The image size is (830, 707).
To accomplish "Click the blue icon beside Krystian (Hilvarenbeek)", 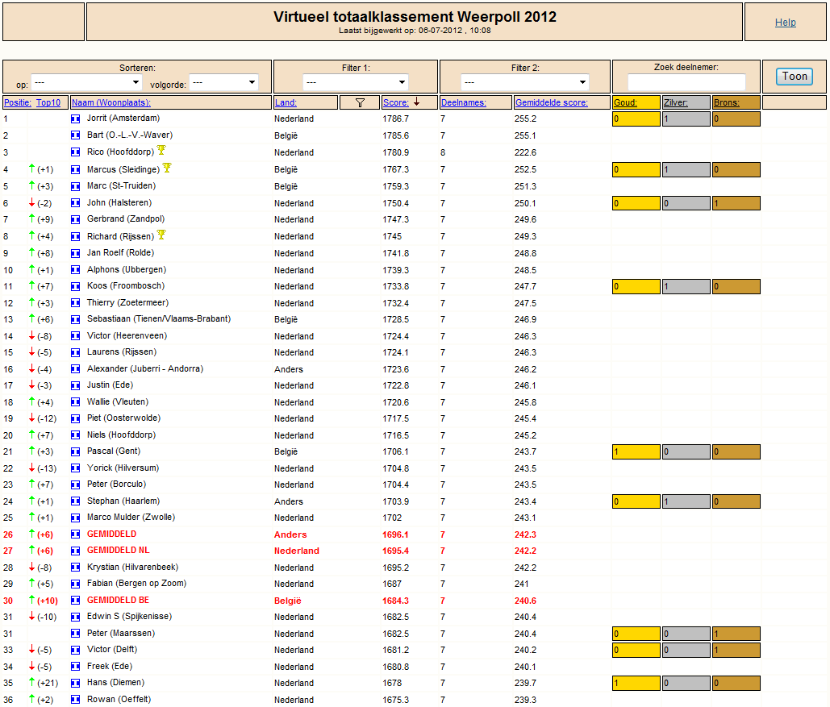I will tap(76, 568).
